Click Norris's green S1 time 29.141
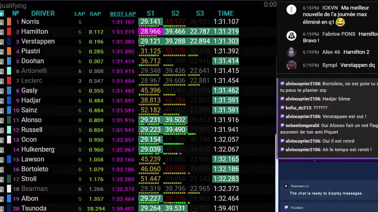This screenshot has width=378, height=212. 150,22
